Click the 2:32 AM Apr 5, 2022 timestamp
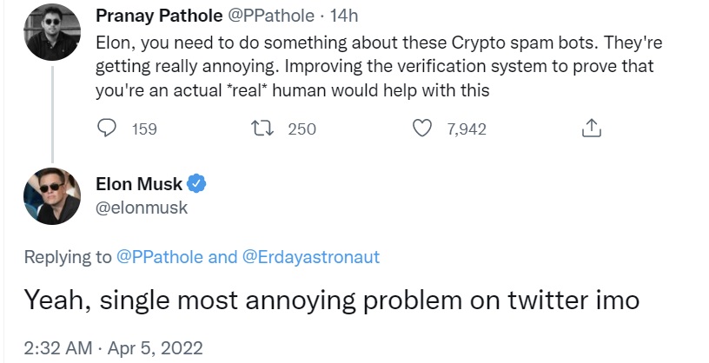Image resolution: width=709 pixels, height=363 pixels. point(114,347)
